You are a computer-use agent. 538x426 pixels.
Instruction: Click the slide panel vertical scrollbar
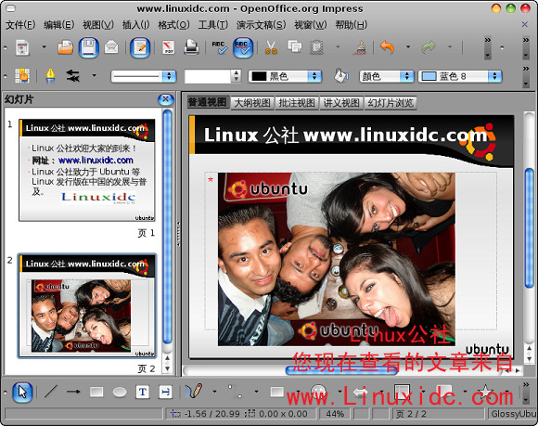pos(167,226)
